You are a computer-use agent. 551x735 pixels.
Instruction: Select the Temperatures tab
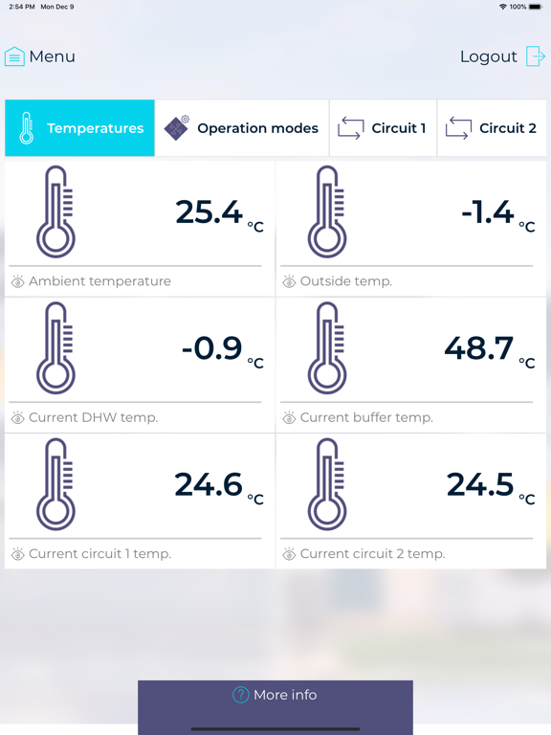79,128
